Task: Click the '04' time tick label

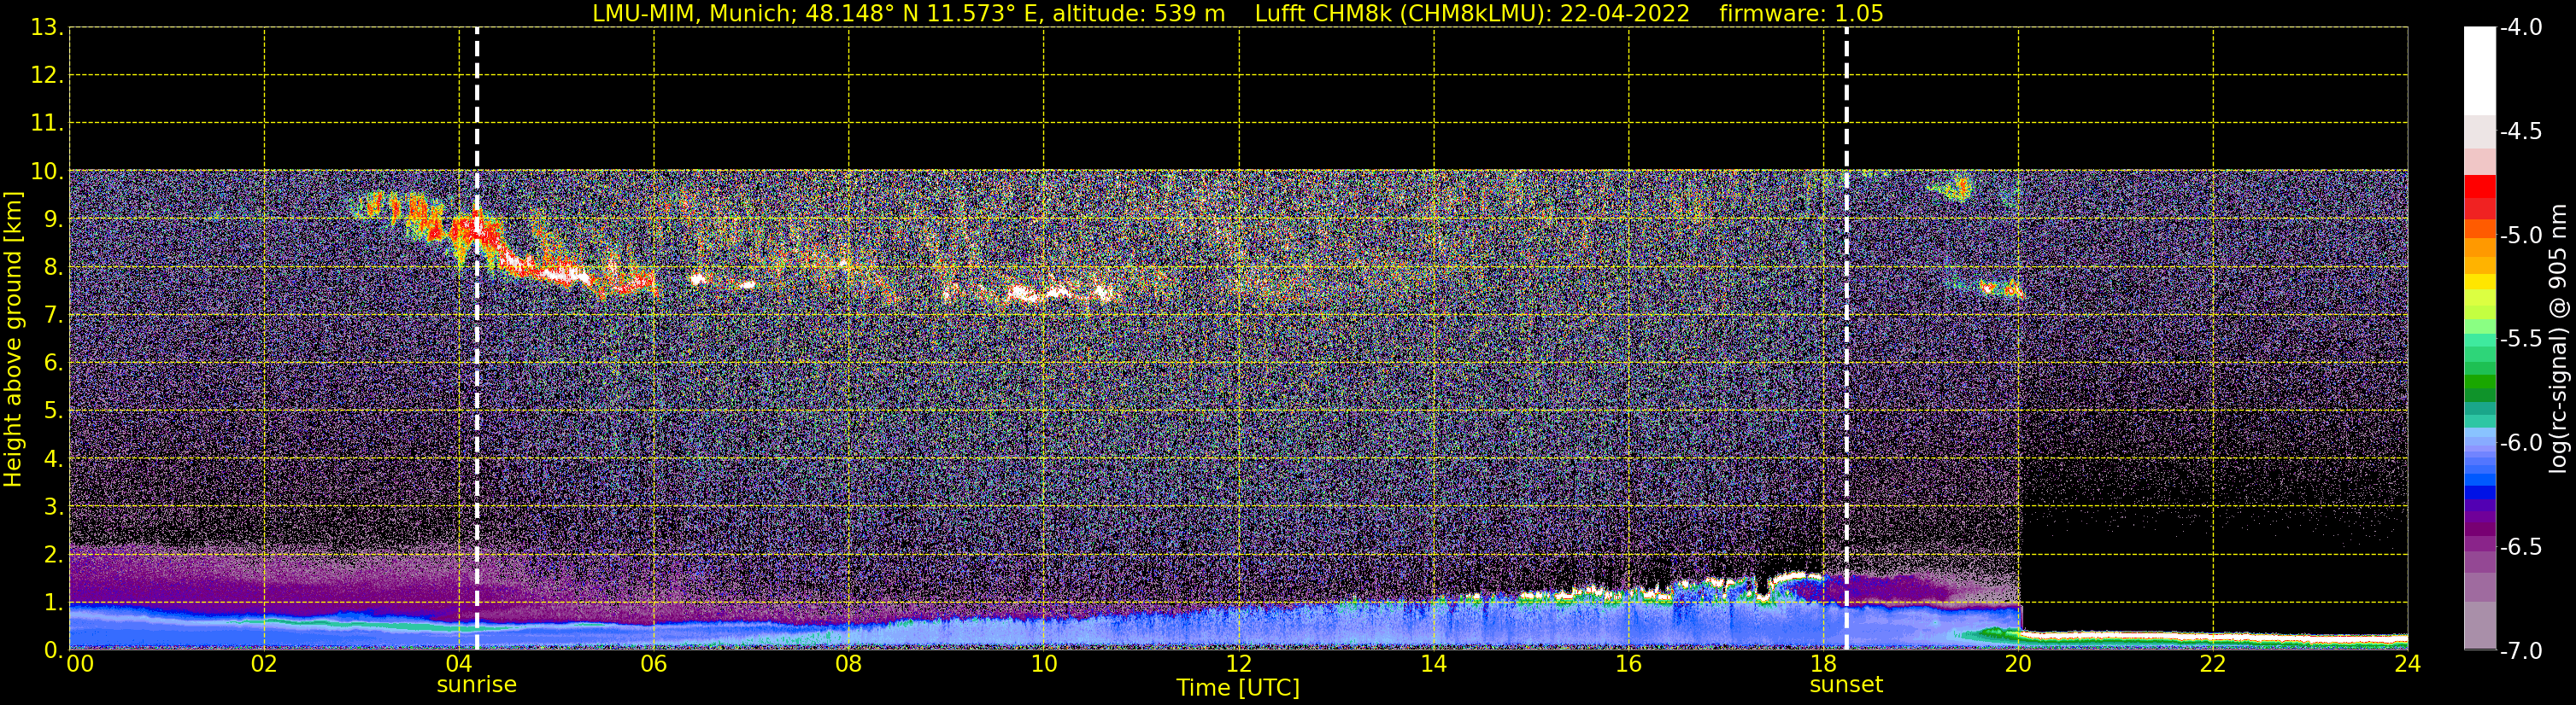Action: pyautogui.click(x=459, y=663)
